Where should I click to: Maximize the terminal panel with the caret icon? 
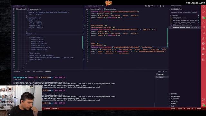coord(163,72)
